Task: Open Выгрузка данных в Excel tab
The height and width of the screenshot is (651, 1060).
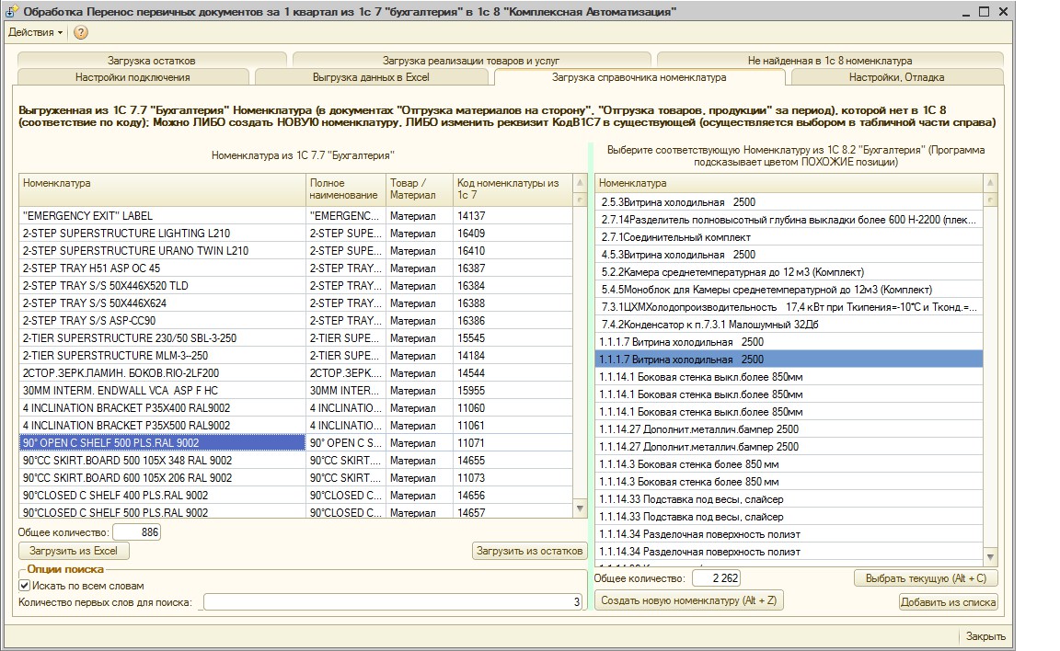Action: [x=371, y=77]
